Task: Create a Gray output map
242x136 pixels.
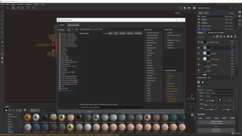Action: pos(110,33)
